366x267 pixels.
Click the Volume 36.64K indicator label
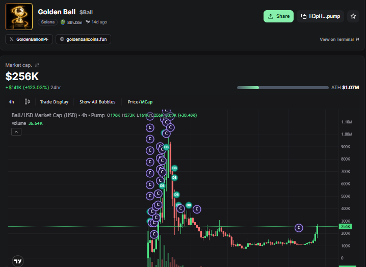click(x=27, y=123)
